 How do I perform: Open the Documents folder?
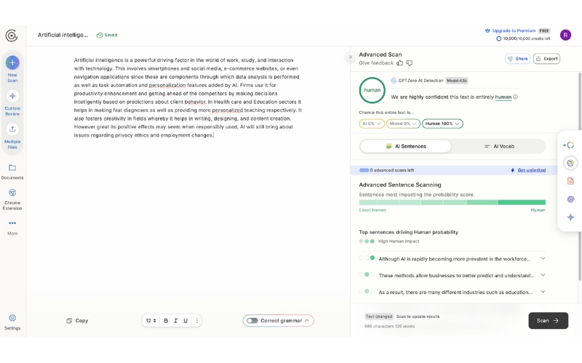pyautogui.click(x=12, y=172)
